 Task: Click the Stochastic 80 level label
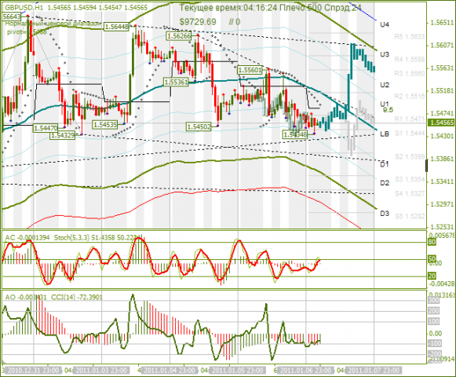pos(432,242)
